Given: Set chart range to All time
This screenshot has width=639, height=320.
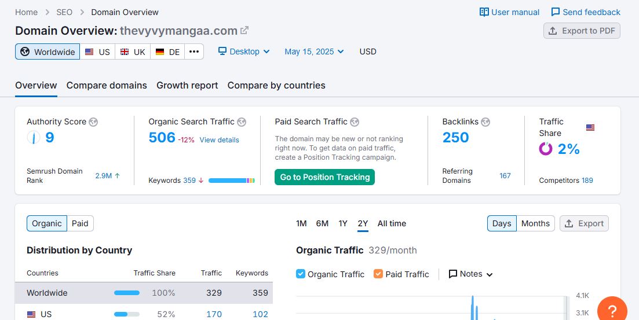Looking at the screenshot, I should click(392, 223).
